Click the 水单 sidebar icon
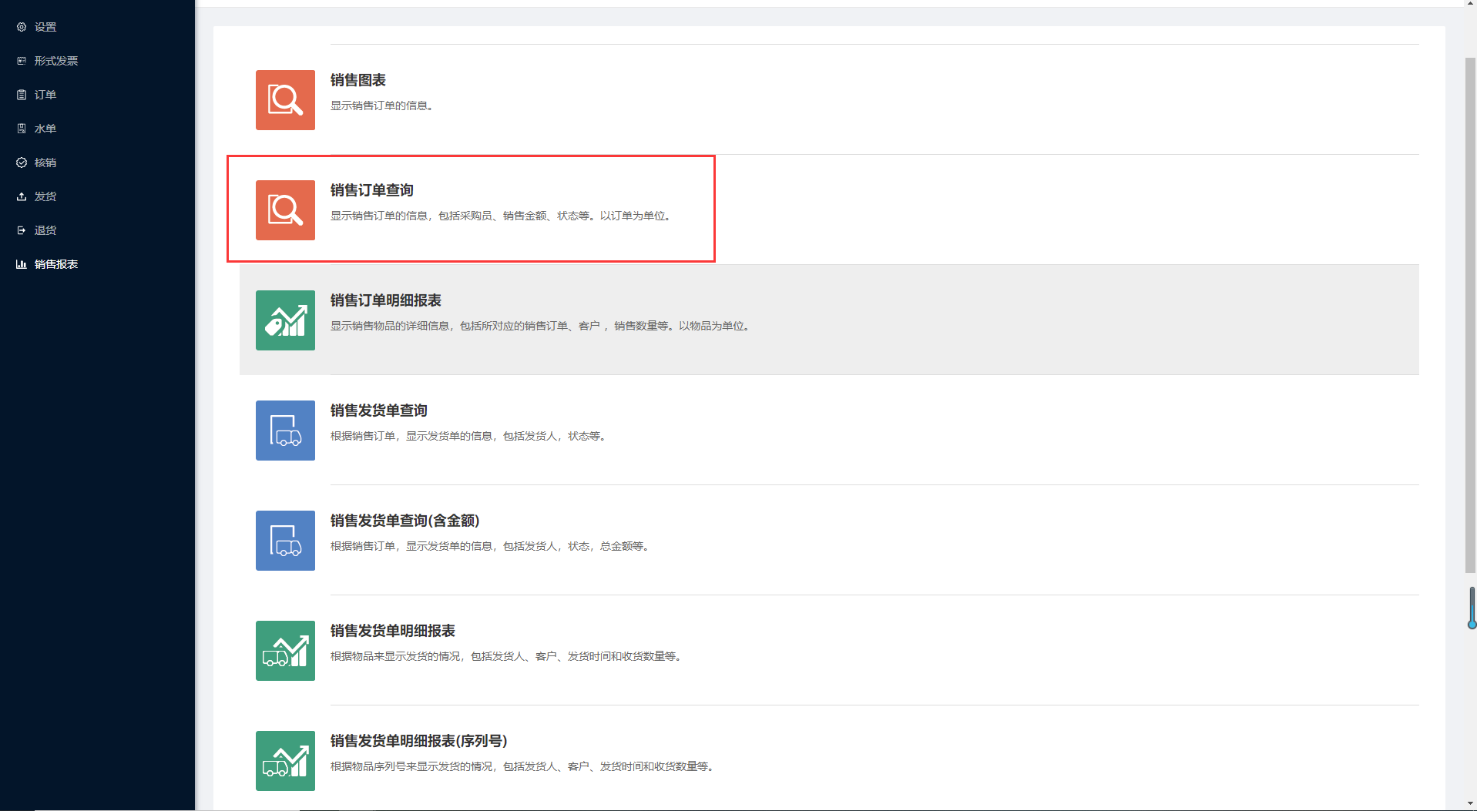This screenshot has height=811, width=1477. (x=22, y=129)
